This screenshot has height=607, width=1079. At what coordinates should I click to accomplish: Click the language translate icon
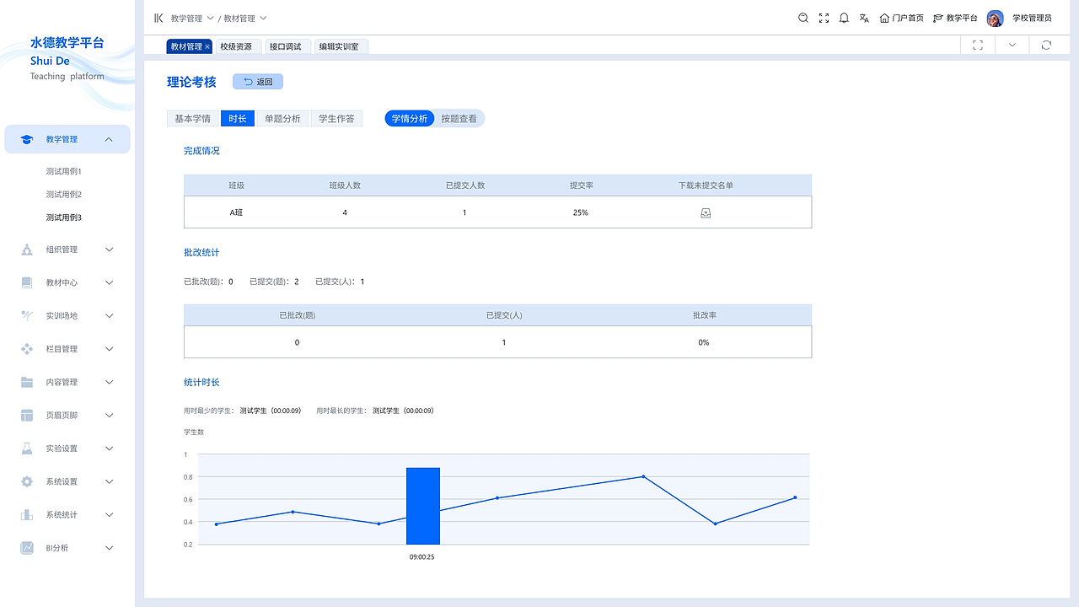click(864, 18)
